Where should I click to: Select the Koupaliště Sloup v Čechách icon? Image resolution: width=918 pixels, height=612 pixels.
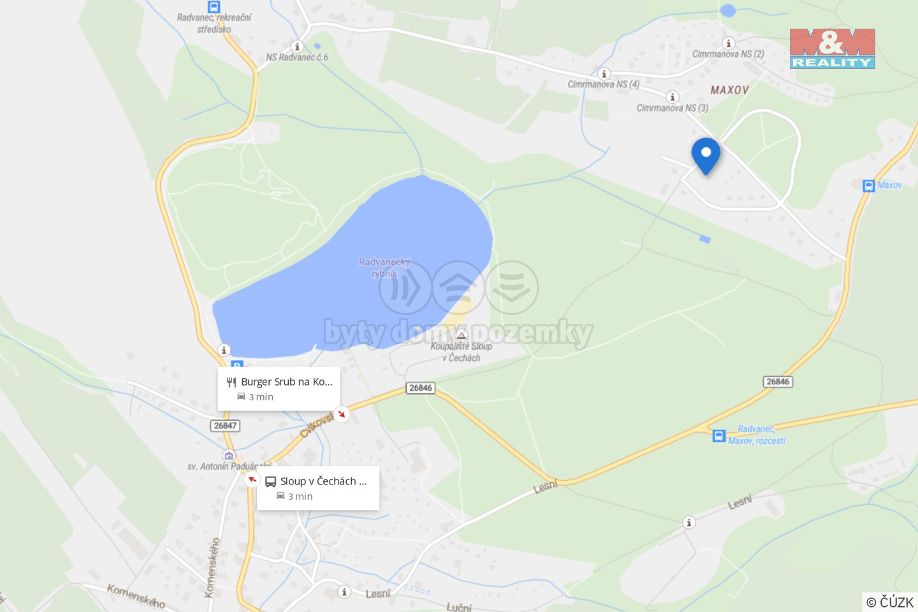tap(462, 335)
